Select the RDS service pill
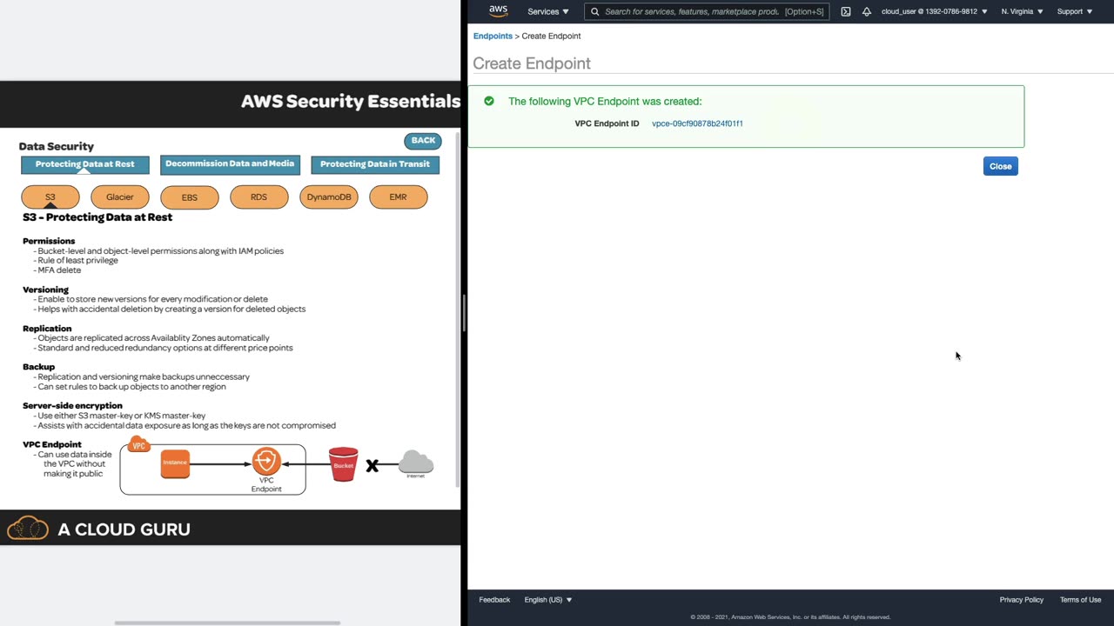1114x626 pixels. click(259, 196)
